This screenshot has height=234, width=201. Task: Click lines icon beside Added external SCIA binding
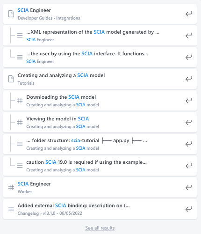11,209
